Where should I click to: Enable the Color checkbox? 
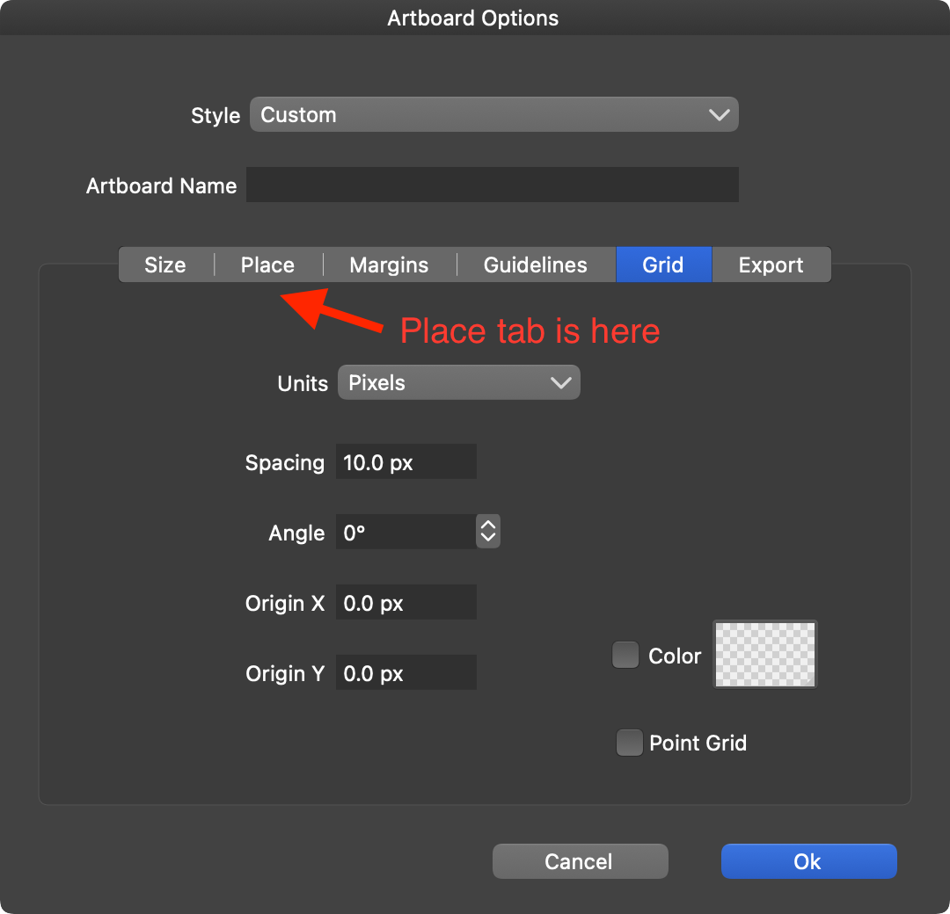[x=625, y=656]
